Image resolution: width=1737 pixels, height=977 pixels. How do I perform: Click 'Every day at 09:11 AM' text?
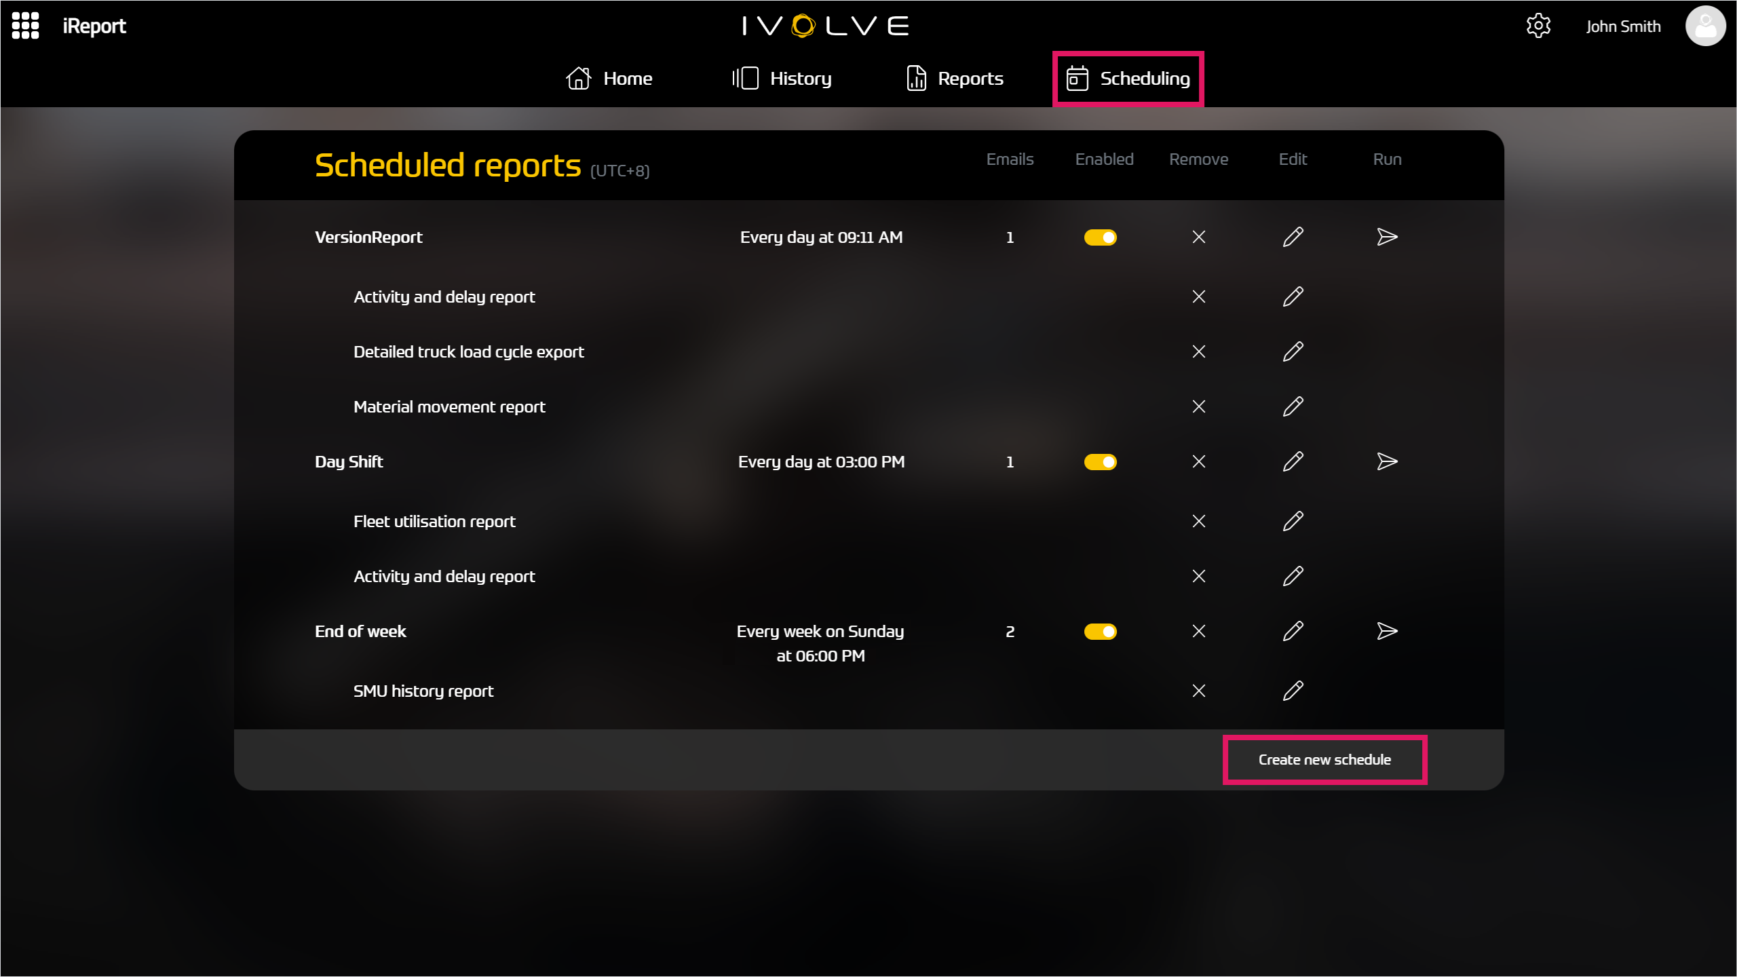821,237
